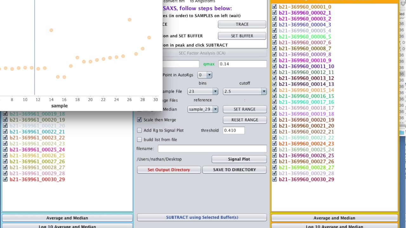406x228 pixels.
Task: Enable build list from file checkbox
Action: [140, 140]
